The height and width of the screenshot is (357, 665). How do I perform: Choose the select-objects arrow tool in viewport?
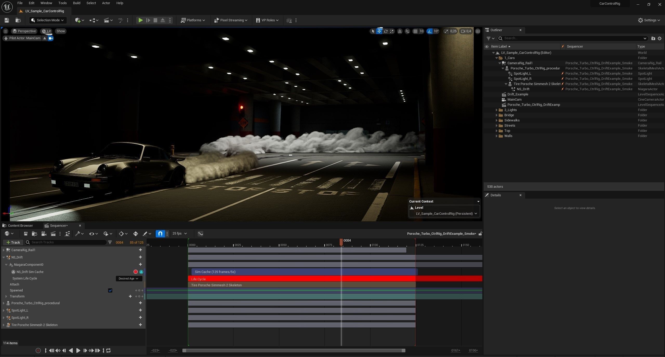(x=373, y=31)
